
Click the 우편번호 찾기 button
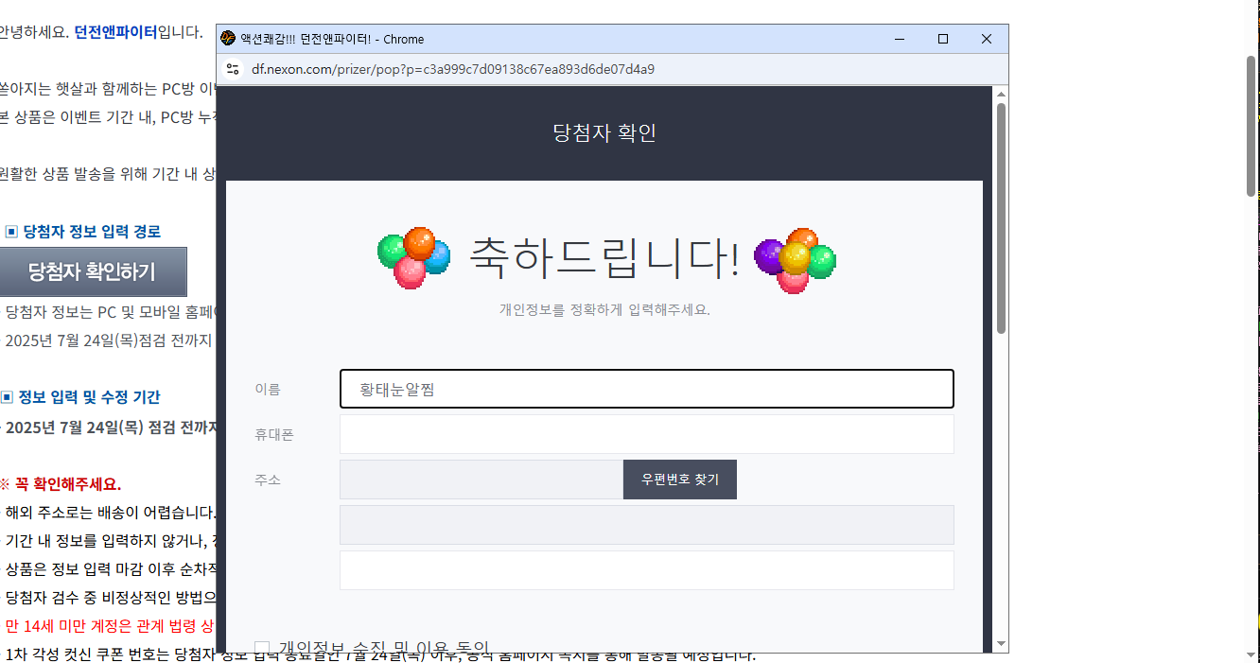pos(680,480)
